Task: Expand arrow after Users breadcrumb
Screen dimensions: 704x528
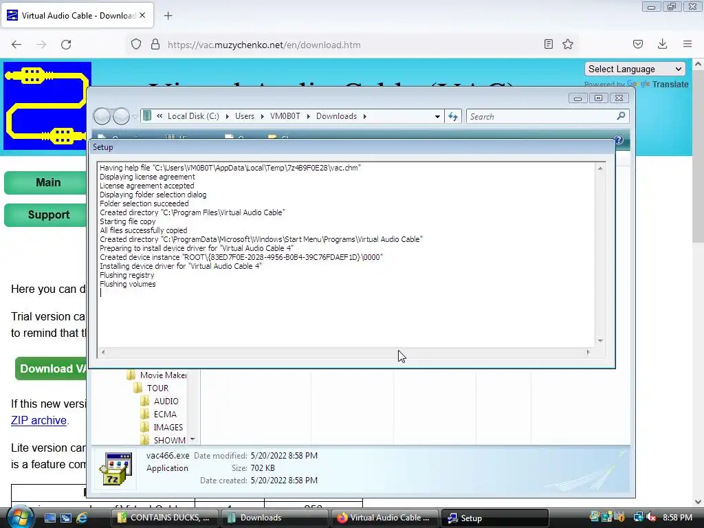Action: tap(262, 116)
